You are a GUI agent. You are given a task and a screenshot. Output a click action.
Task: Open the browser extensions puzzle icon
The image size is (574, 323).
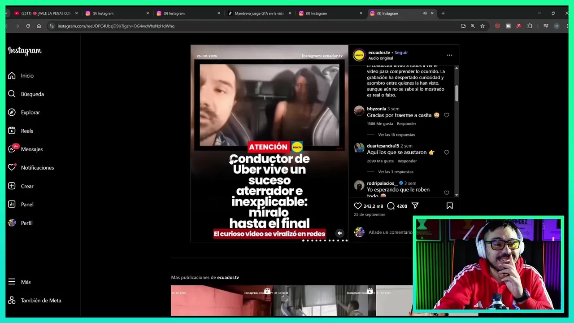pos(530,26)
